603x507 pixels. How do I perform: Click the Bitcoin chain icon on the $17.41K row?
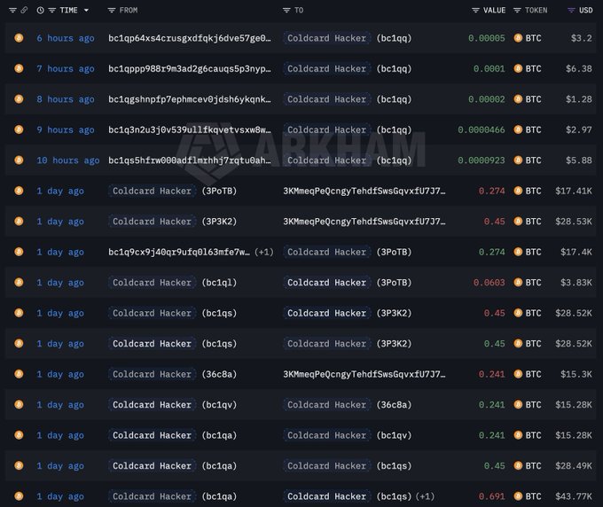[19, 191]
